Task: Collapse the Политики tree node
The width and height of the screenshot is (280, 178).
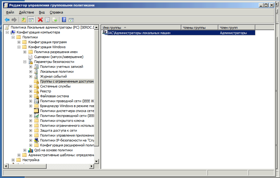Action: coord(13,37)
